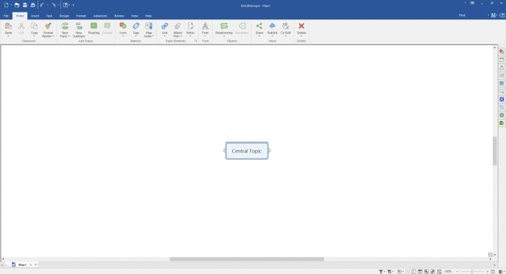
Task: Switch to the Review ribbon tab
Action: (x=119, y=16)
